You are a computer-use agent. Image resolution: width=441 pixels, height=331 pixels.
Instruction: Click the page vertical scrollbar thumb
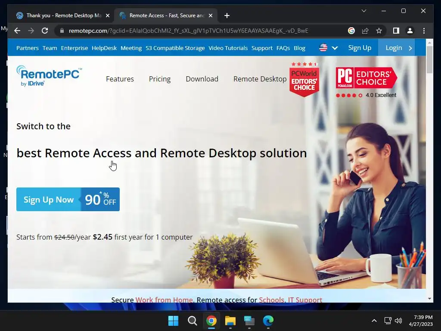429,59
